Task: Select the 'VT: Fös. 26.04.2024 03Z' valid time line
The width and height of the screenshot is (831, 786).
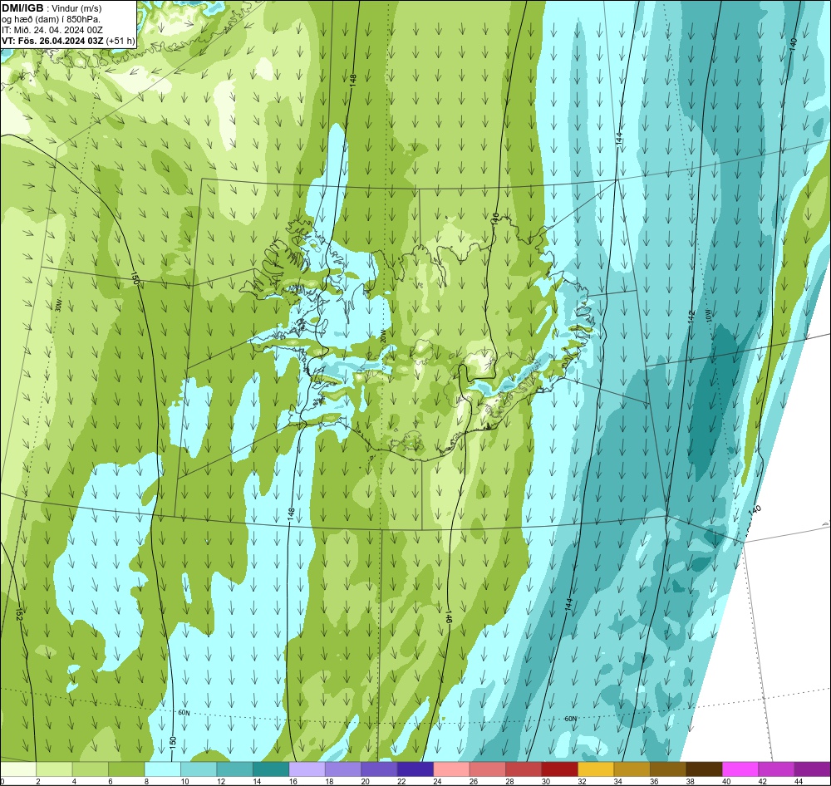Action: click(x=52, y=41)
